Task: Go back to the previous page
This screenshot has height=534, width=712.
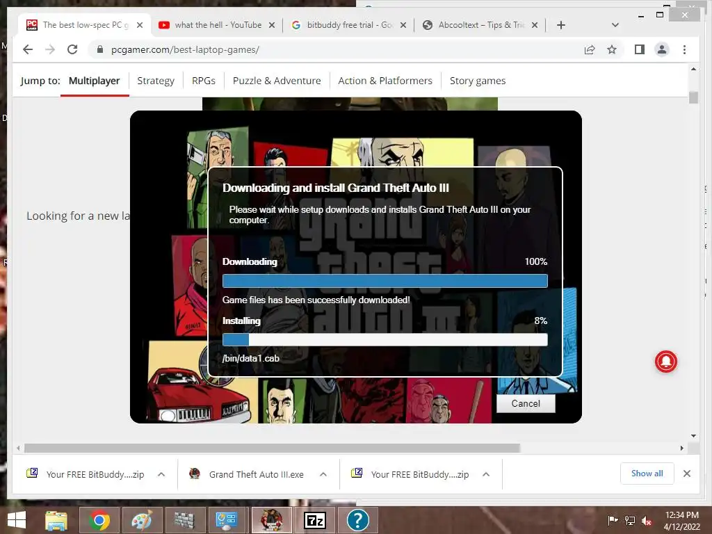Action: [28, 49]
